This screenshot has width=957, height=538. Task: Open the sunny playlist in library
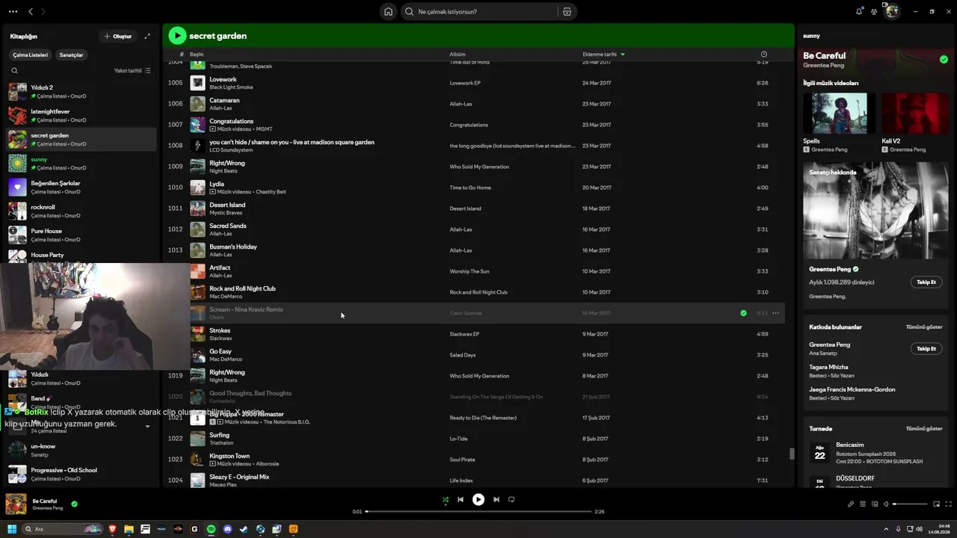(81, 164)
